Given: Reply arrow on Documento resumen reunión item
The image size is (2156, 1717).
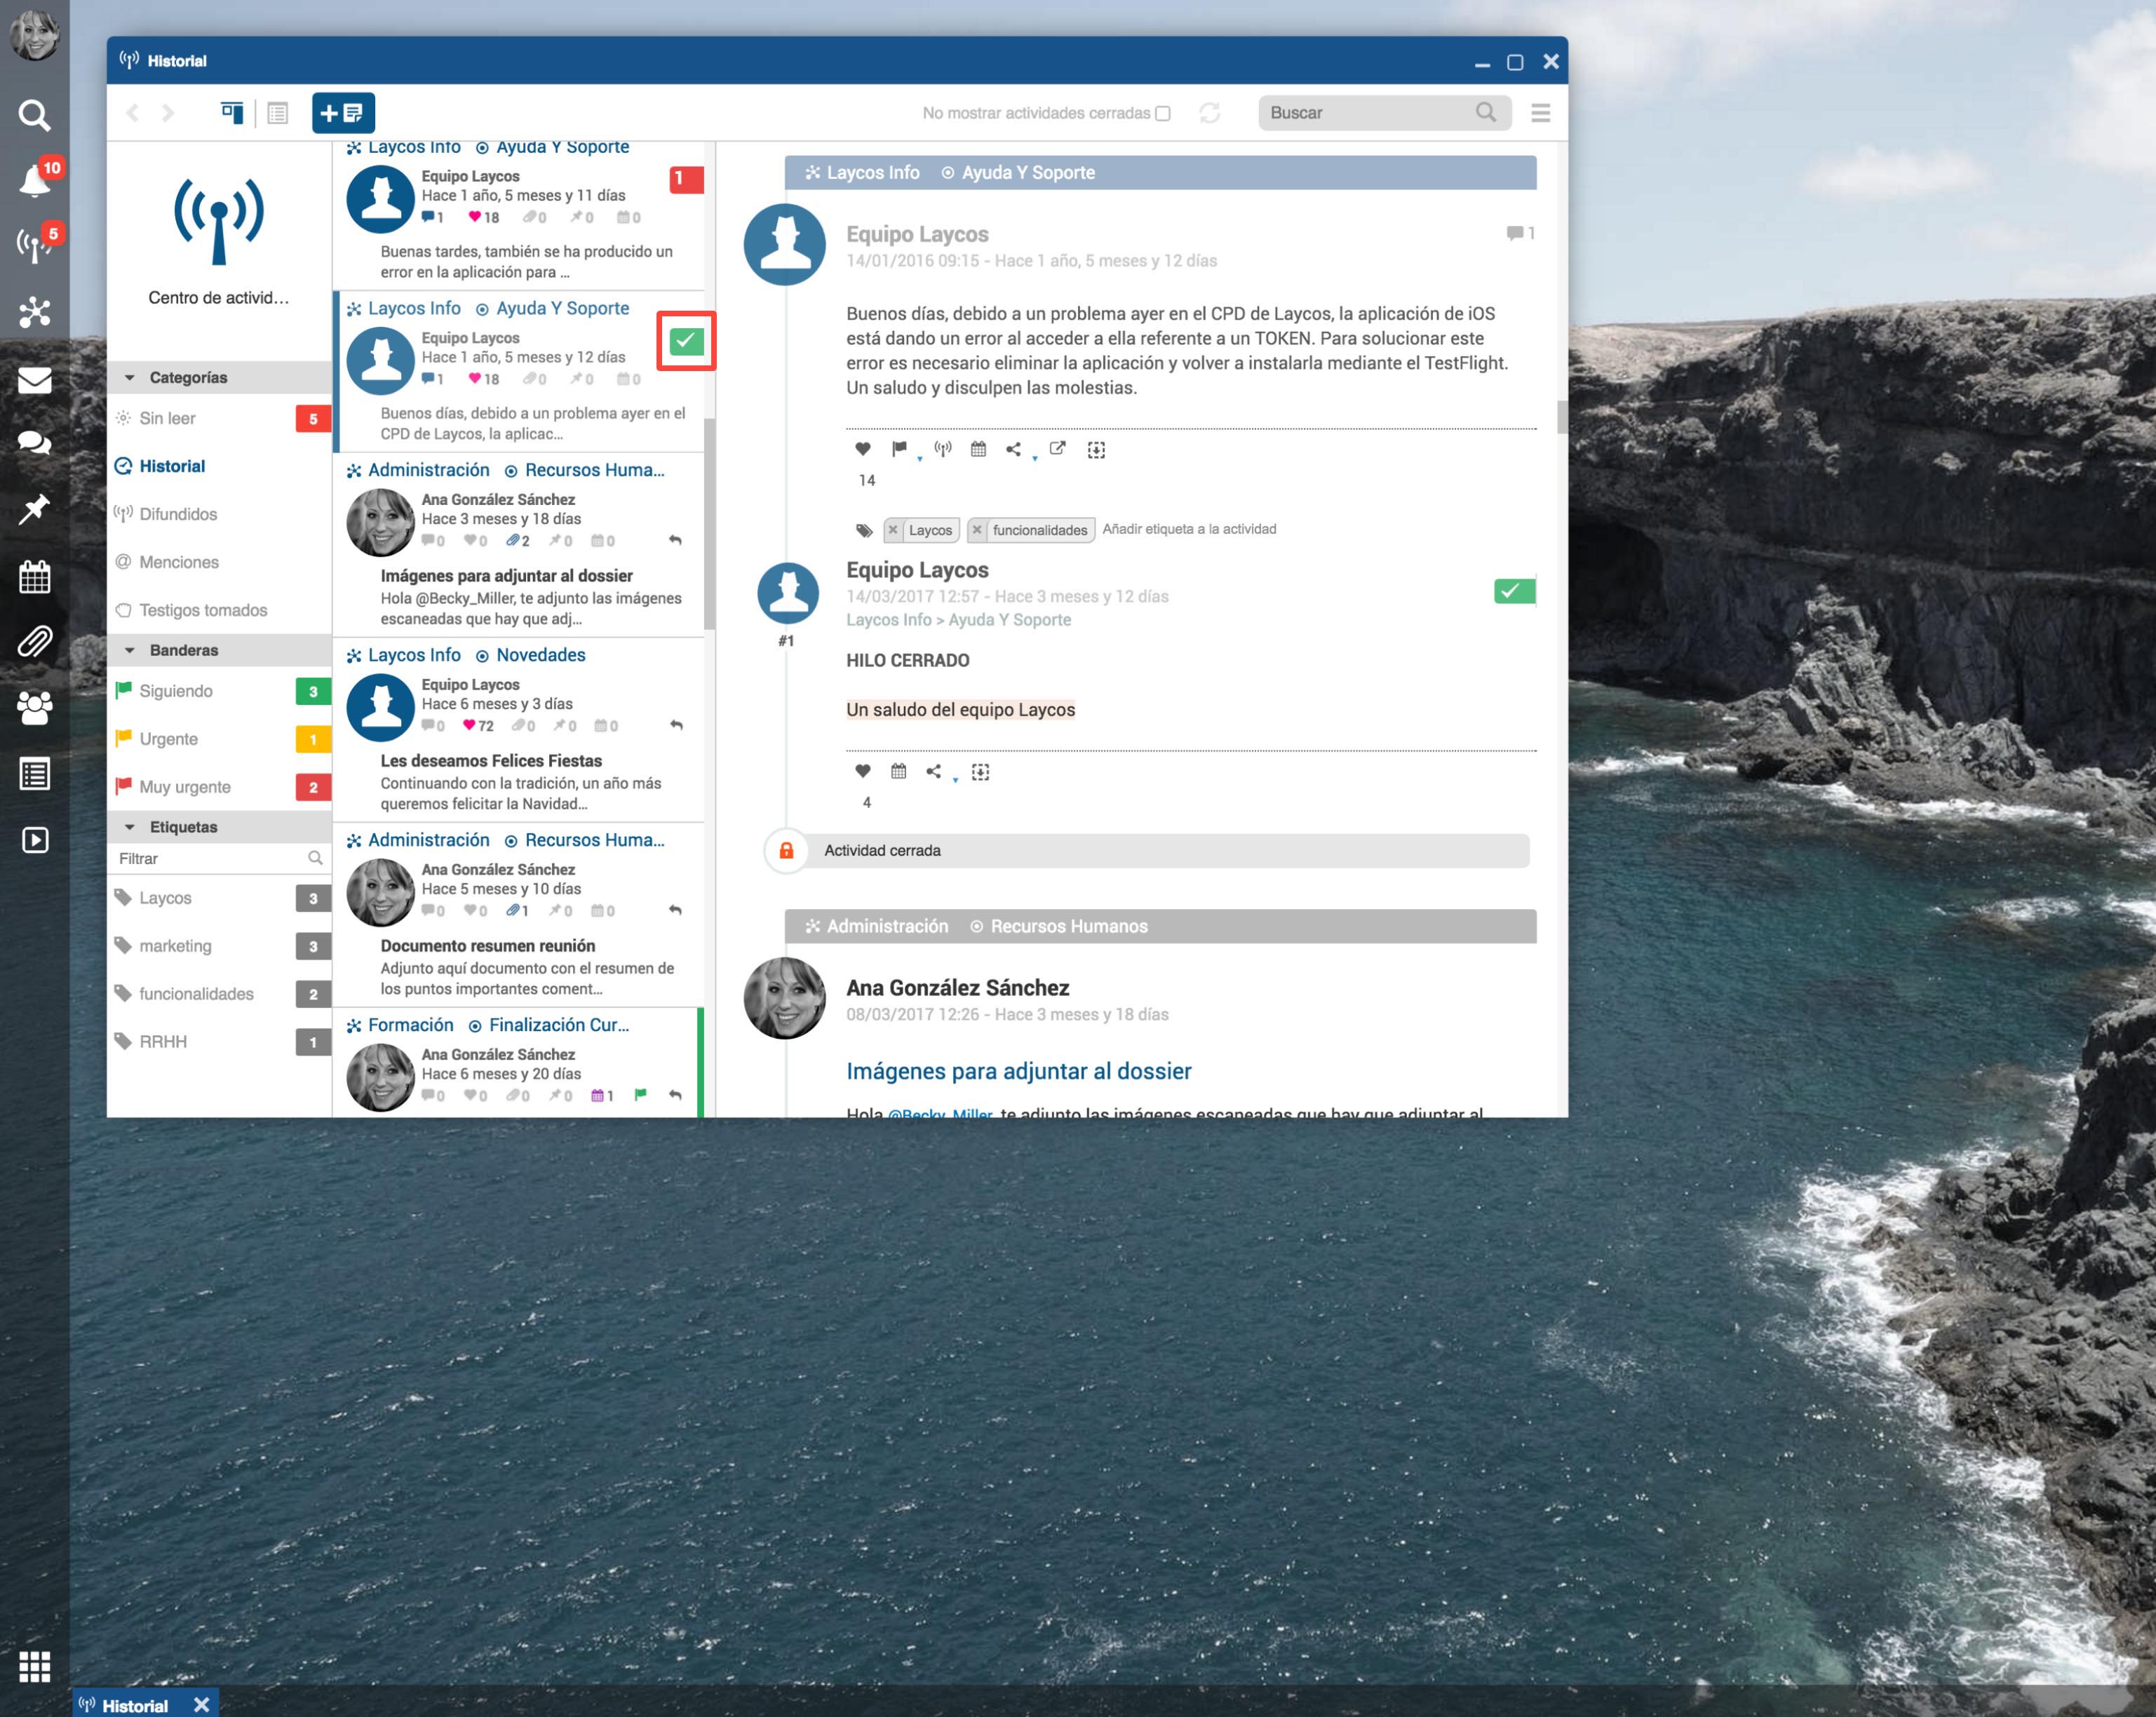Looking at the screenshot, I should coord(676,910).
